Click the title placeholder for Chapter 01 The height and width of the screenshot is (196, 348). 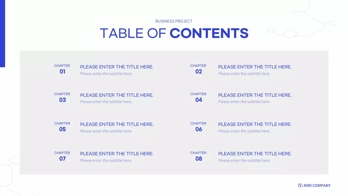[x=117, y=67]
